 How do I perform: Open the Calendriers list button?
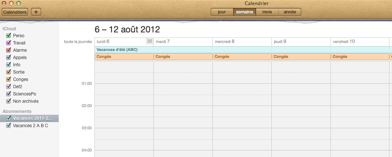pyautogui.click(x=15, y=12)
